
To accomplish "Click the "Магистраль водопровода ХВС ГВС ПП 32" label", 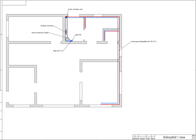I will [144, 41].
